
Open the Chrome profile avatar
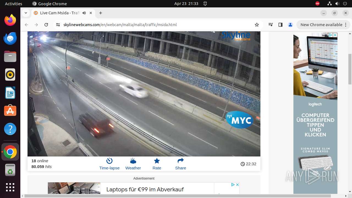(x=290, y=25)
